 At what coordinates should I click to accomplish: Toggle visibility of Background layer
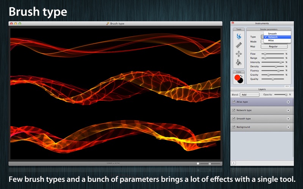click(234, 127)
